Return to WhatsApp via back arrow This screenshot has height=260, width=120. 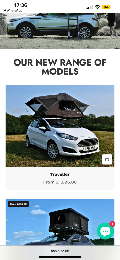(x=5, y=10)
